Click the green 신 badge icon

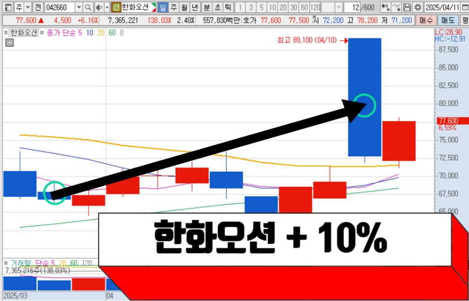tap(116, 7)
